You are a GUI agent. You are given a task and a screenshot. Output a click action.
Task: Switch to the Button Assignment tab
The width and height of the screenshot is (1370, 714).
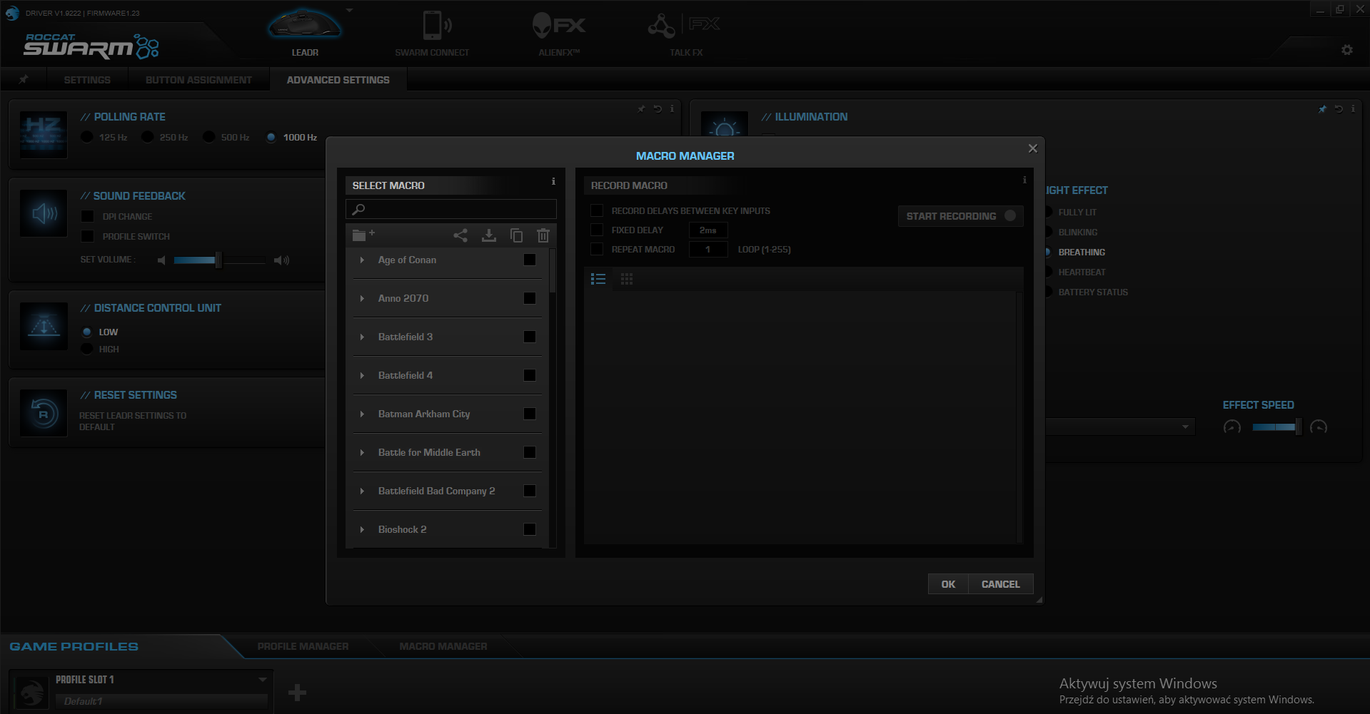pyautogui.click(x=198, y=80)
